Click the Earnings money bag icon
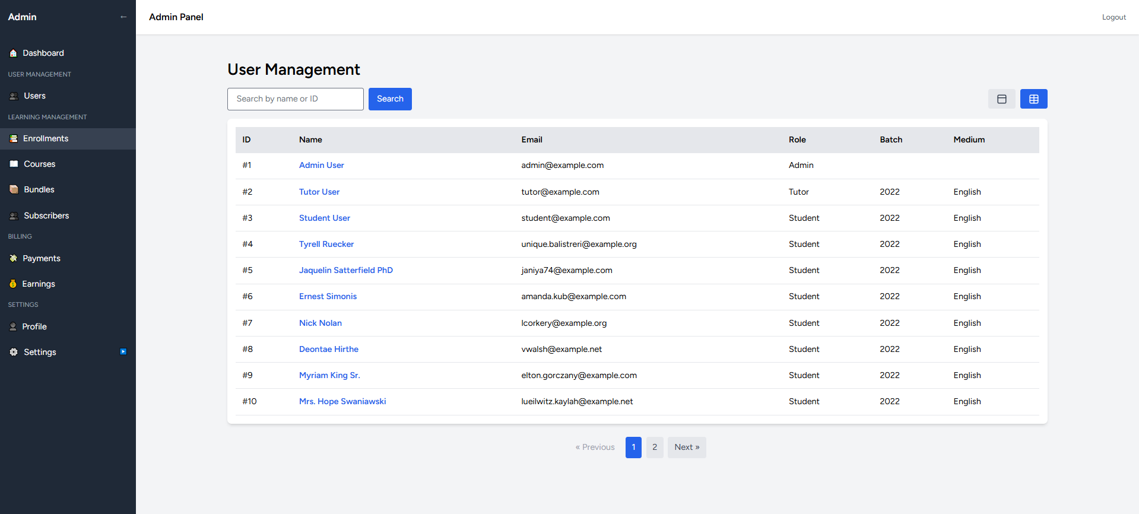The image size is (1139, 514). (x=13, y=284)
